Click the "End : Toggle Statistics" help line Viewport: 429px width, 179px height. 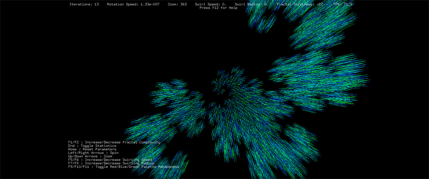92,146
